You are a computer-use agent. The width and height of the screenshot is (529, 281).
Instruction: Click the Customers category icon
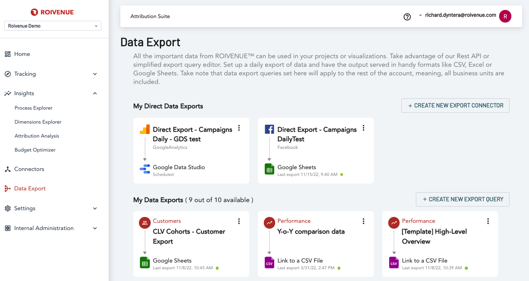click(145, 223)
